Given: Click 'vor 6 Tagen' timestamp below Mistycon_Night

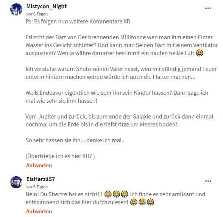Looking at the screenshot, I should pos(37,14).
